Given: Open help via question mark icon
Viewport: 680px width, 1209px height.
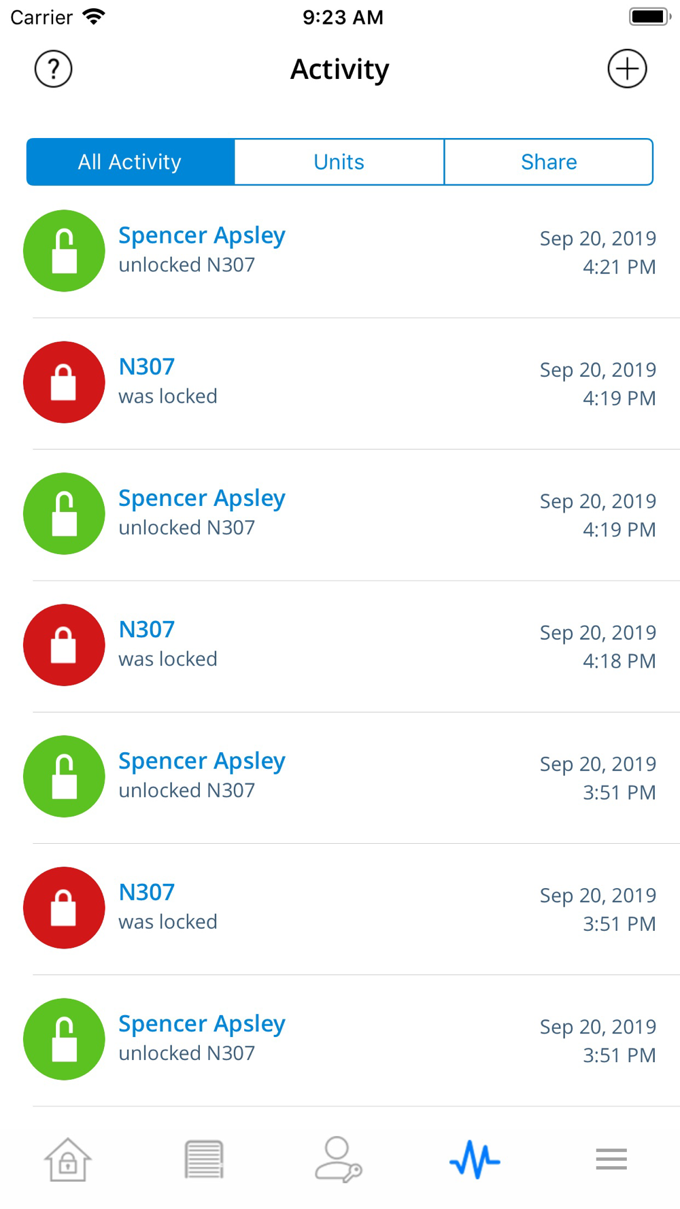Looking at the screenshot, I should pyautogui.click(x=53, y=69).
